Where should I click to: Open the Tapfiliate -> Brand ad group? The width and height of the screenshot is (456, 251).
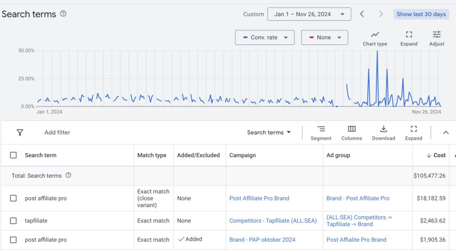[359, 221]
